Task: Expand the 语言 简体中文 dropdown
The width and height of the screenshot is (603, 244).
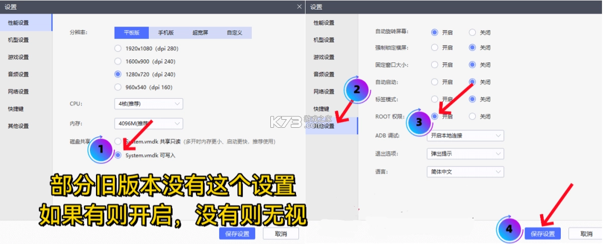Action: coord(465,172)
